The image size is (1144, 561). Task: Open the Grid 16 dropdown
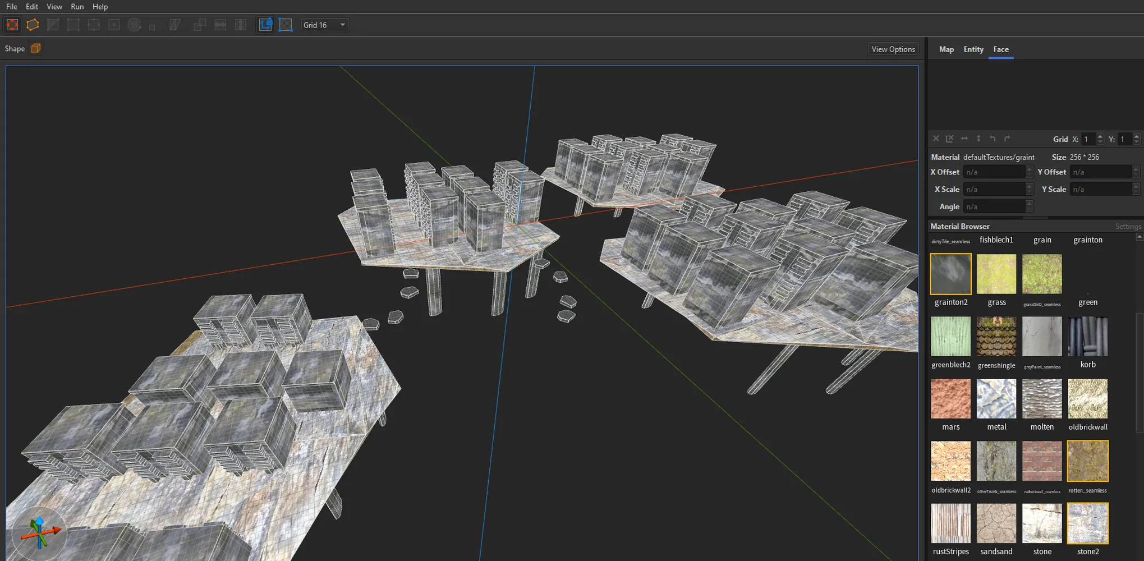click(x=325, y=25)
